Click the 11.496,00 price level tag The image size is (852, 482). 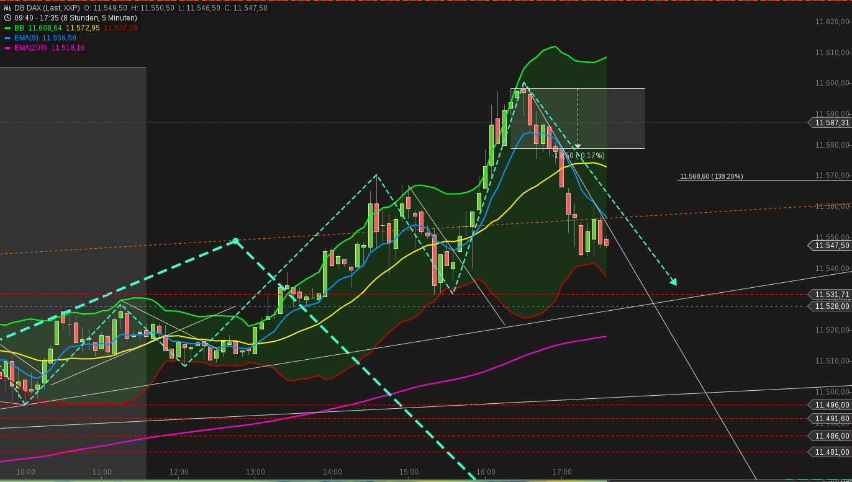(832, 405)
